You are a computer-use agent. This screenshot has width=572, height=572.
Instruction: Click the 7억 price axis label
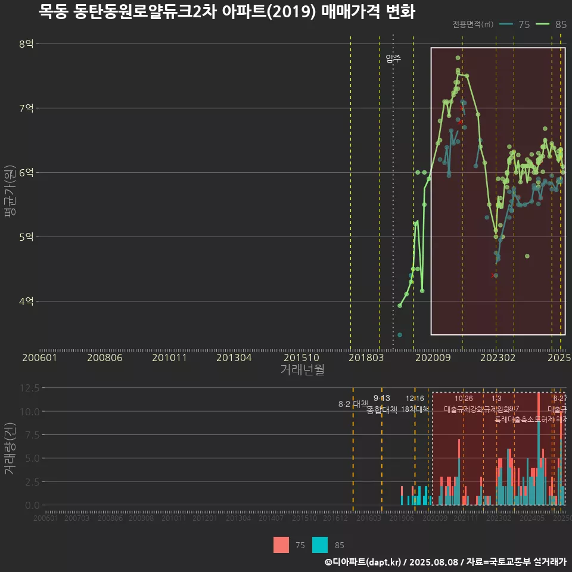26,108
